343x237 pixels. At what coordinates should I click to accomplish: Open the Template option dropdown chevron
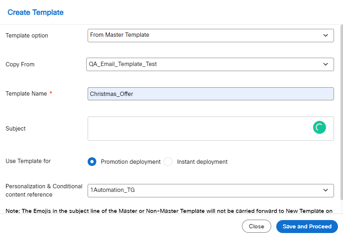click(326, 35)
